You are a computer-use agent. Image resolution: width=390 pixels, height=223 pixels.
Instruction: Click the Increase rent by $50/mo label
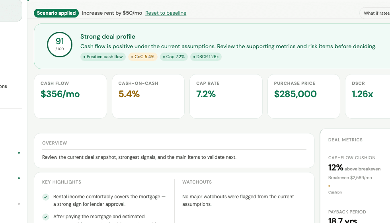(112, 13)
